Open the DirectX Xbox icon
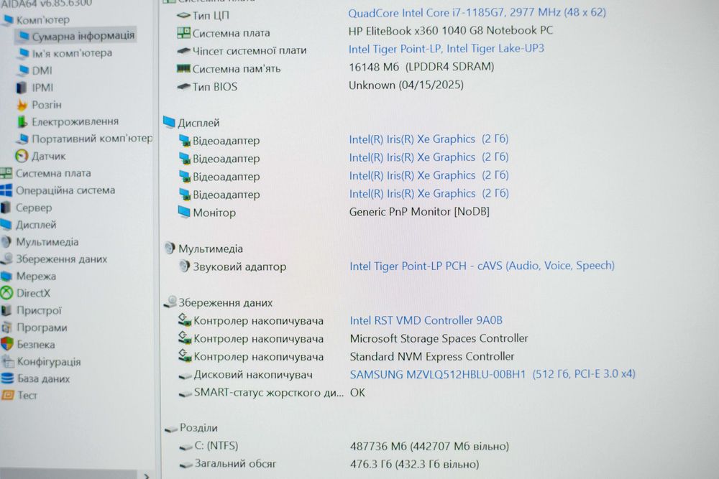The height and width of the screenshot is (479, 719). (x=6, y=293)
